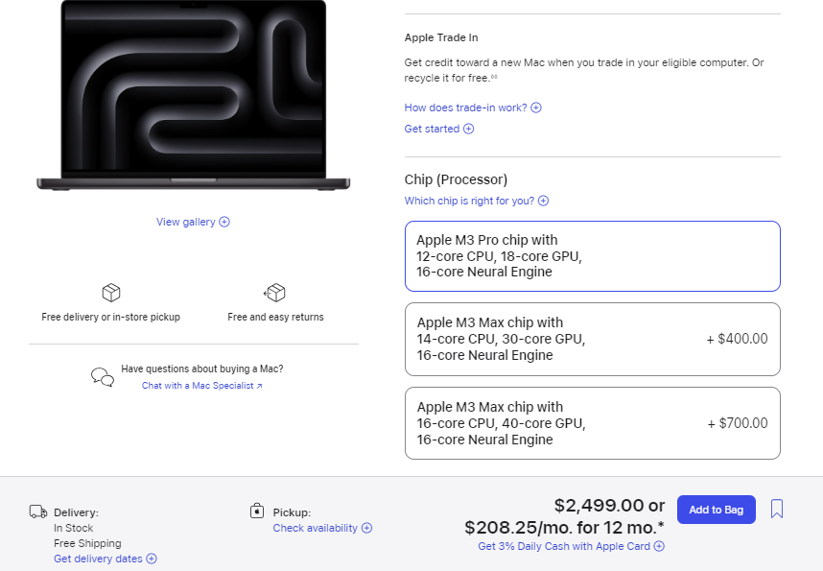Open Get 3% Daily Cash with Apple Card

point(564,546)
